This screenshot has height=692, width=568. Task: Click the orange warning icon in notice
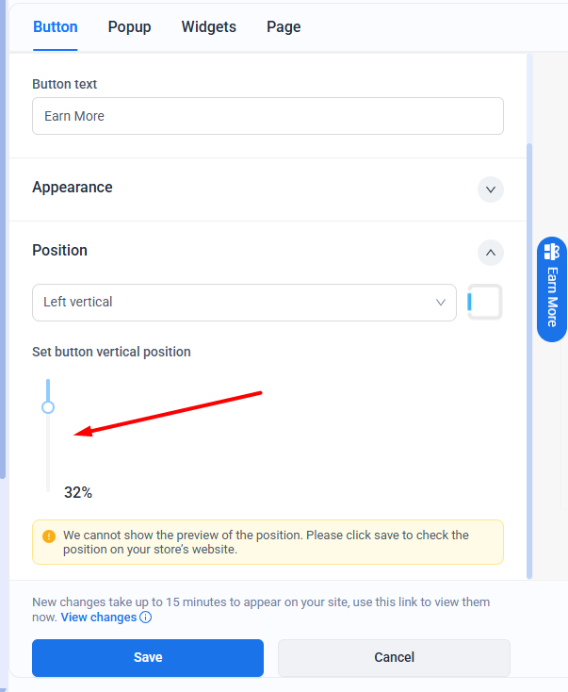(x=49, y=535)
